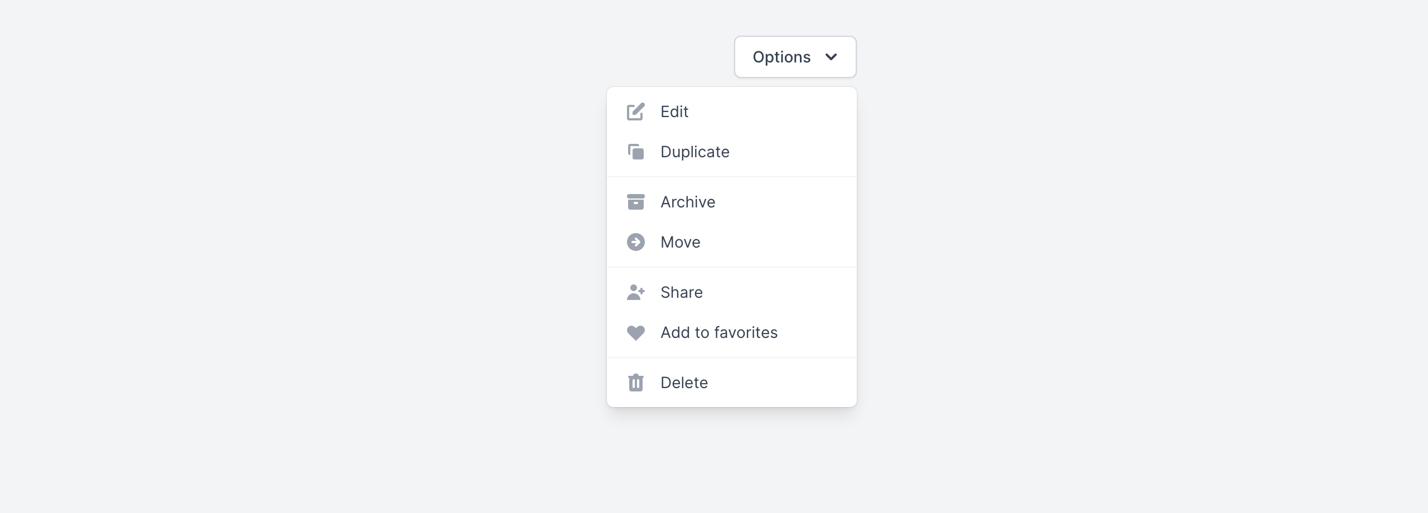Click the divider line below Duplicate

pyautogui.click(x=731, y=177)
